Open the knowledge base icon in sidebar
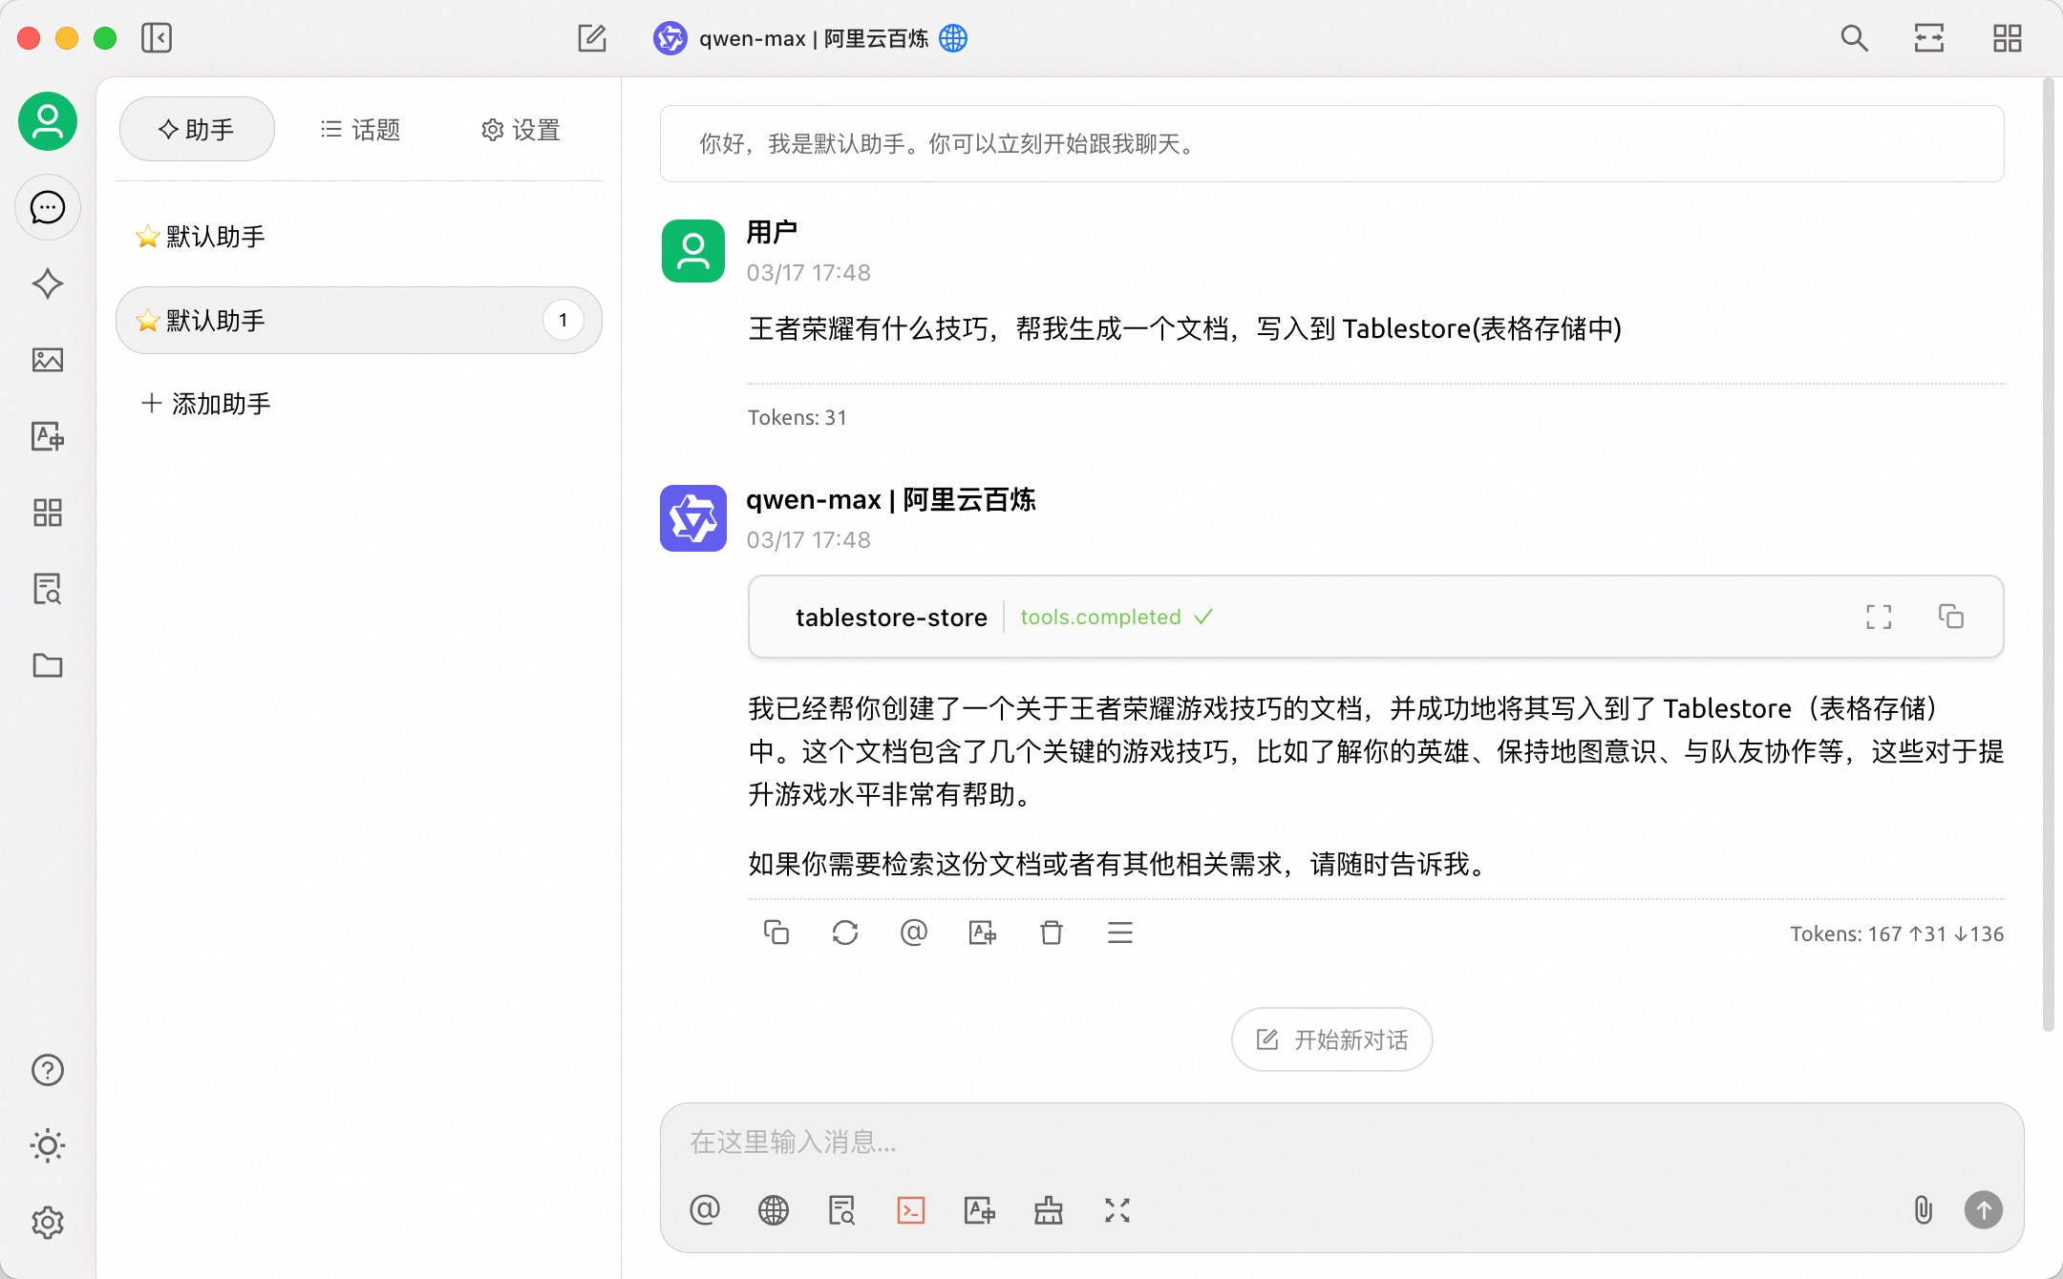The width and height of the screenshot is (2063, 1279). click(47, 589)
